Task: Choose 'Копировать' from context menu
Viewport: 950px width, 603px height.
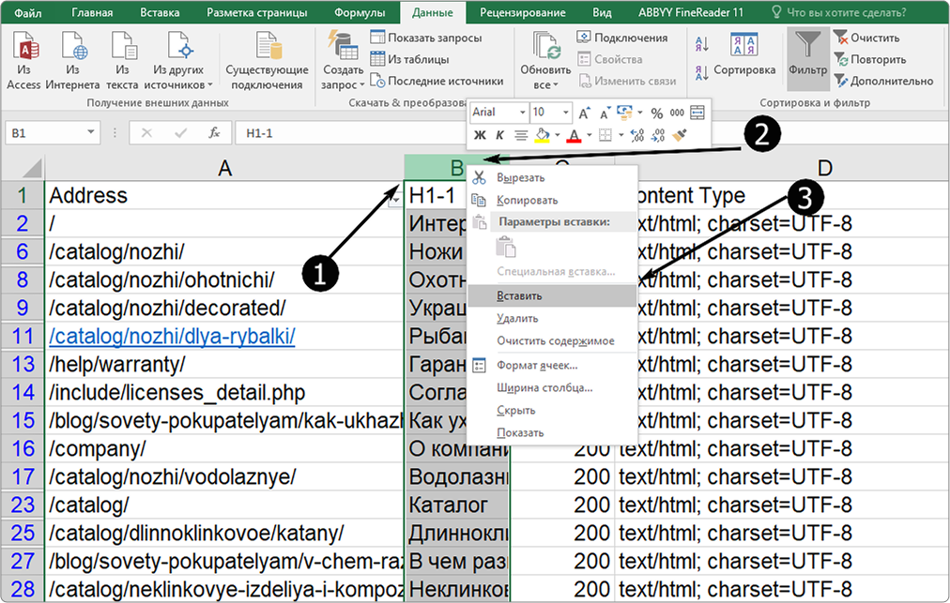Action: point(553,200)
